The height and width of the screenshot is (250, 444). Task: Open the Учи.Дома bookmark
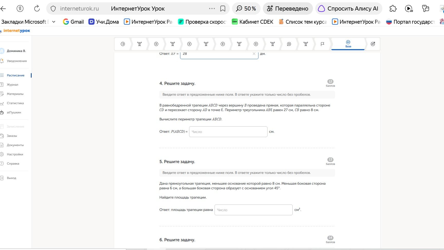pyautogui.click(x=104, y=22)
